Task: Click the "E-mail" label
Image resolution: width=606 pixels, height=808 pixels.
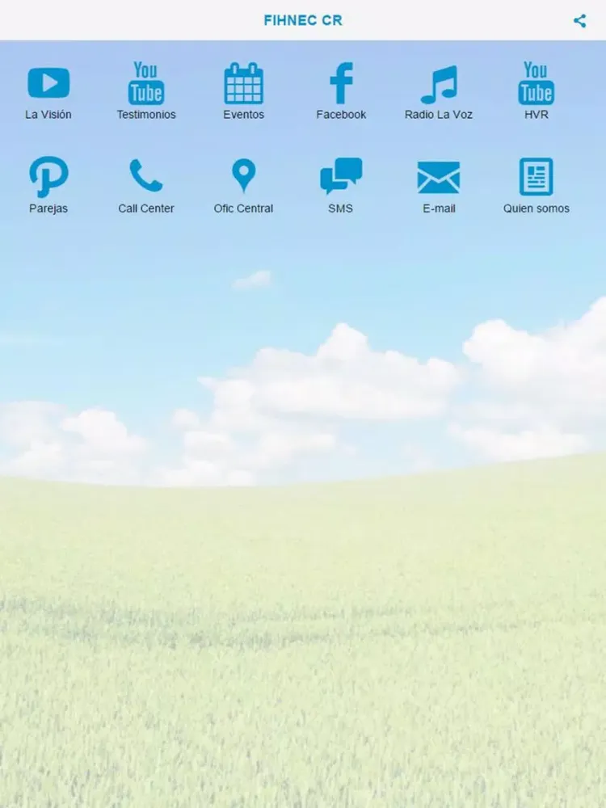Action: (439, 208)
